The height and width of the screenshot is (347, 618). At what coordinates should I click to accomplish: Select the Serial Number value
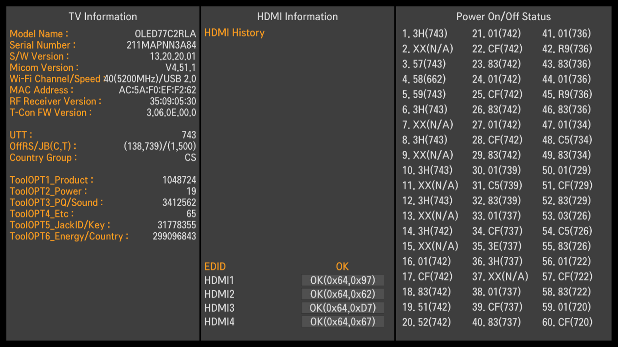coord(161,45)
